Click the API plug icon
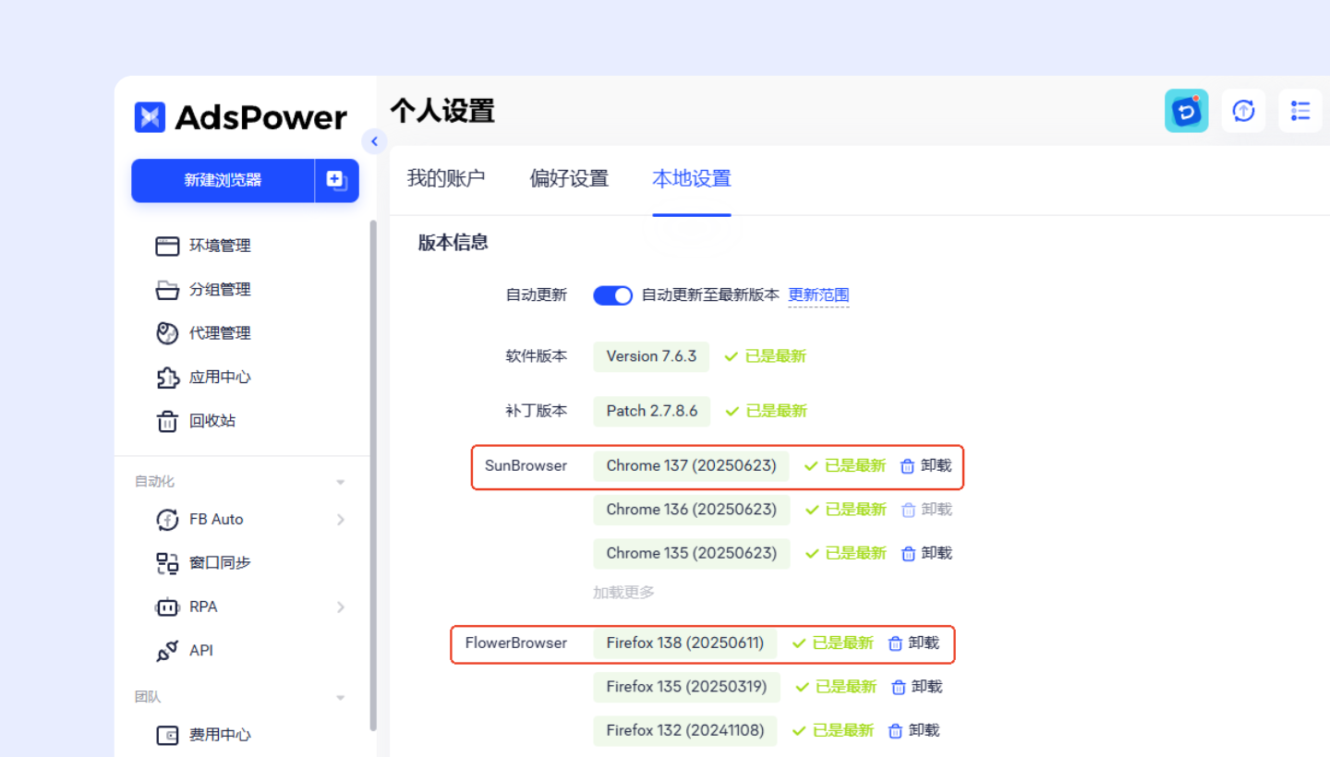The height and width of the screenshot is (757, 1330). tap(167, 651)
